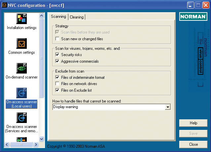211x152 pixels.
Task: Click sidebar scroll up arrow
Action: pyautogui.click(x=42, y=16)
